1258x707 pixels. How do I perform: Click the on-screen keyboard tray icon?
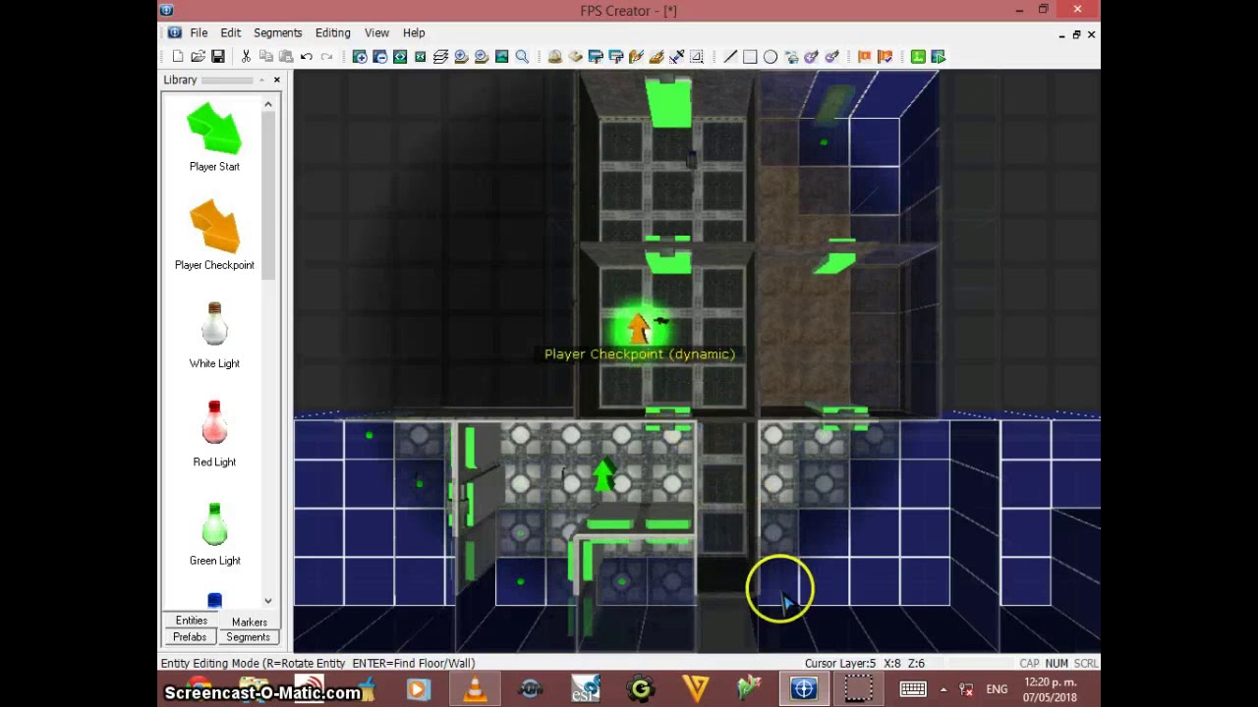point(912,689)
